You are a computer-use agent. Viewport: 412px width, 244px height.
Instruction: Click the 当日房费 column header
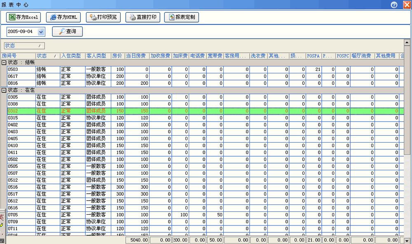(136, 56)
